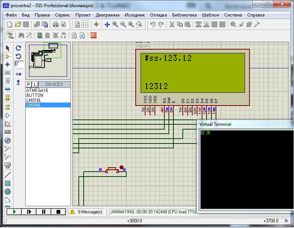294x228 pixels.
Task: Open Graph Mode from the side toolbar
Action: tap(8, 124)
